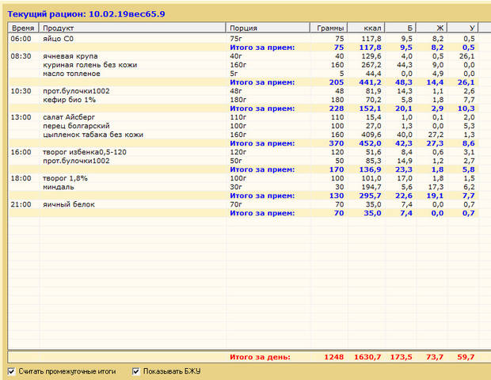Screen dimensions: 491x380
Task: Click the 10:30 time cell
Action: [x=21, y=91]
